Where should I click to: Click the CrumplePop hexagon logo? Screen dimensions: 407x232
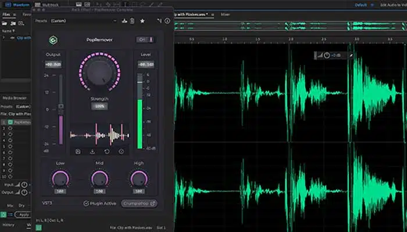[x=53, y=40]
